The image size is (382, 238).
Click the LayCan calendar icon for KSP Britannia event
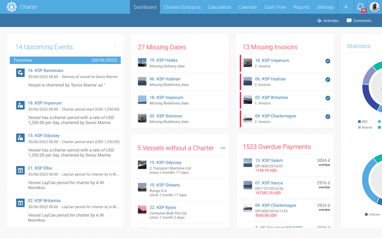click(x=20, y=203)
